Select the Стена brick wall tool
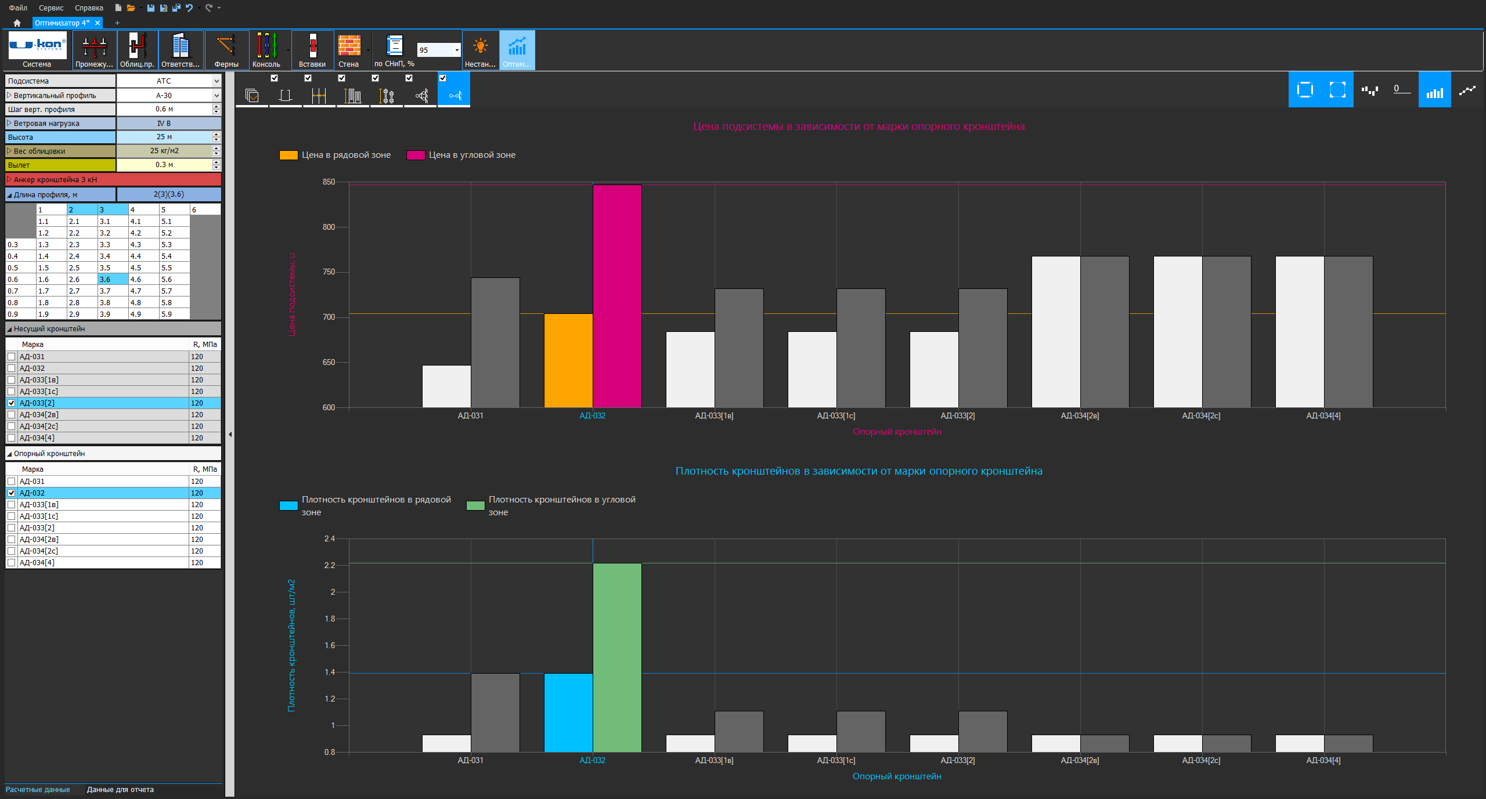Screen dimensions: 1486x799 (x=349, y=50)
